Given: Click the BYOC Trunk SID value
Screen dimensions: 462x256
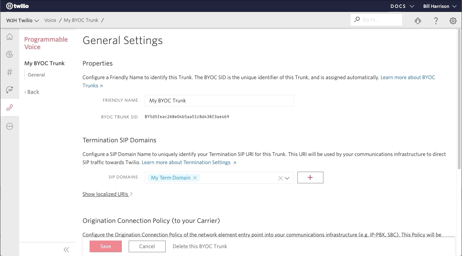Looking at the screenshot, I should tap(187, 117).
